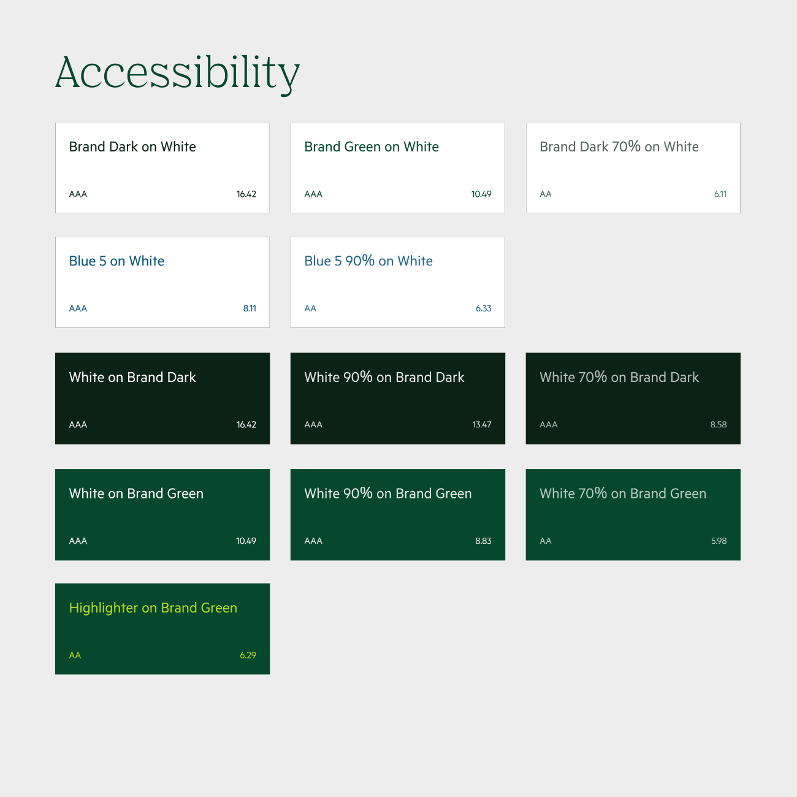Select the Blue 5 90% on White card
797x797 pixels.
(x=397, y=282)
